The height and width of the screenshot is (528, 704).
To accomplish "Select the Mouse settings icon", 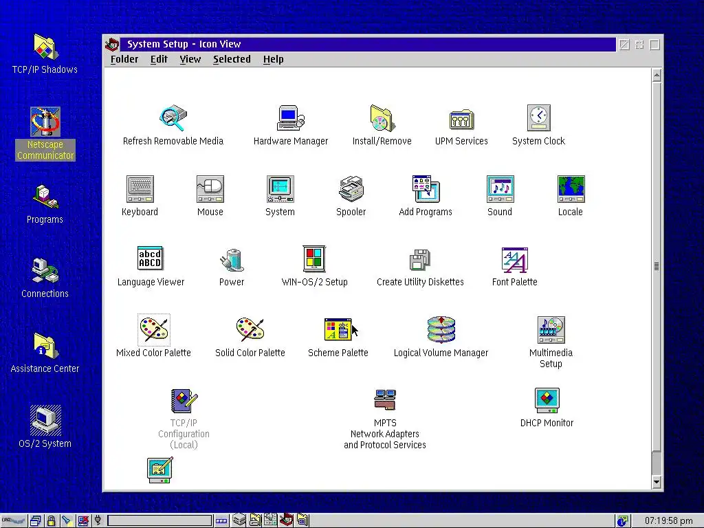I will click(210, 188).
